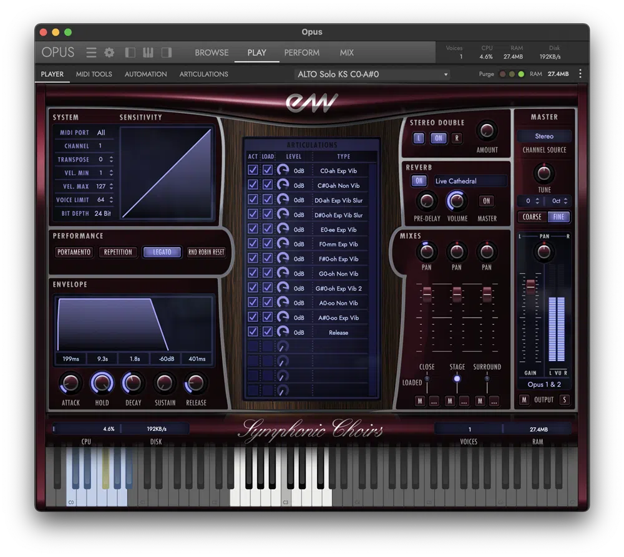Click the master Gain fader
This screenshot has width=624, height=557.
tap(530, 286)
